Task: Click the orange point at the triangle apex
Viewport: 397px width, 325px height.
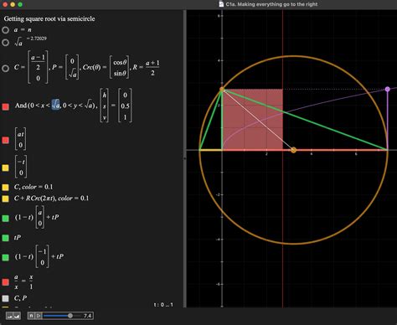Action: tap(222, 90)
